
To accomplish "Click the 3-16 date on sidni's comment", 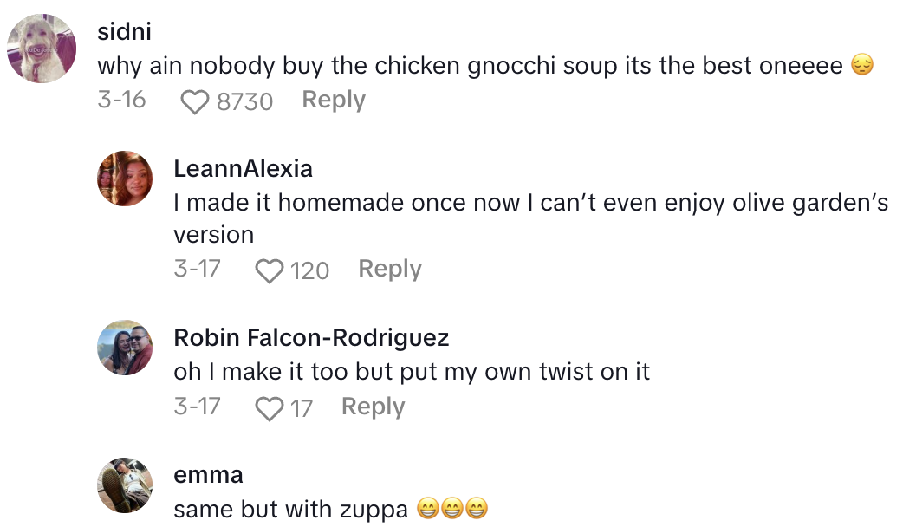I will click(121, 101).
